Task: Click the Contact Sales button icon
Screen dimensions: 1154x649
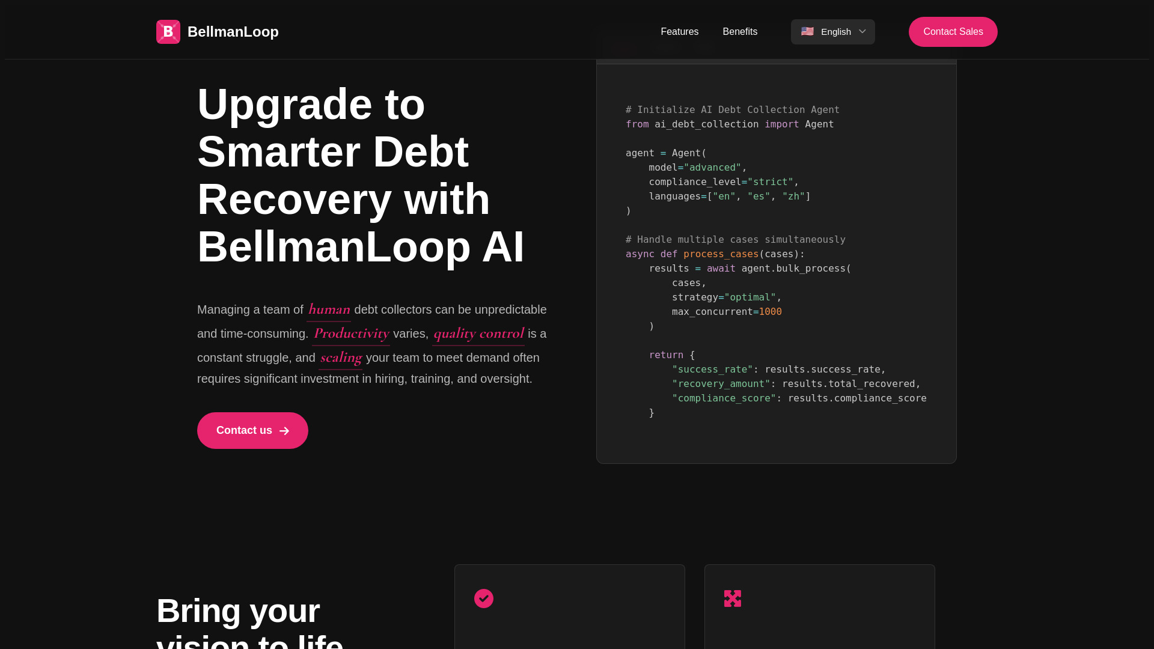Action: click(x=953, y=32)
